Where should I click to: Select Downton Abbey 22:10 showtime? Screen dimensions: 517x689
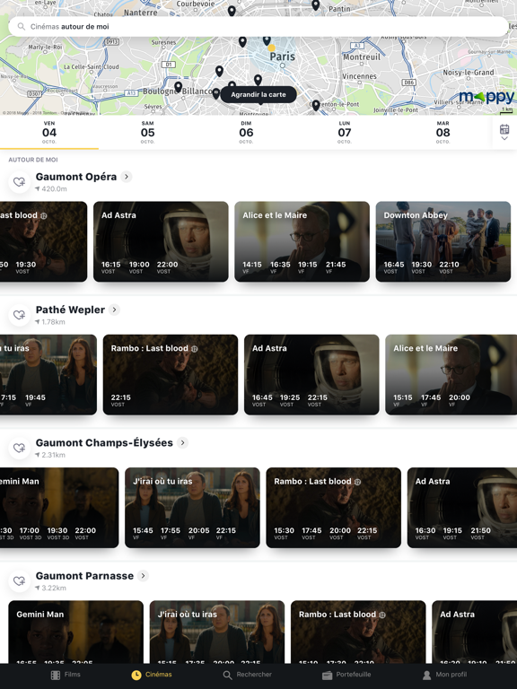[x=449, y=266]
